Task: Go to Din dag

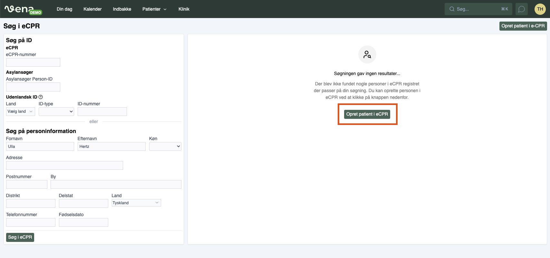Action: 64,9
